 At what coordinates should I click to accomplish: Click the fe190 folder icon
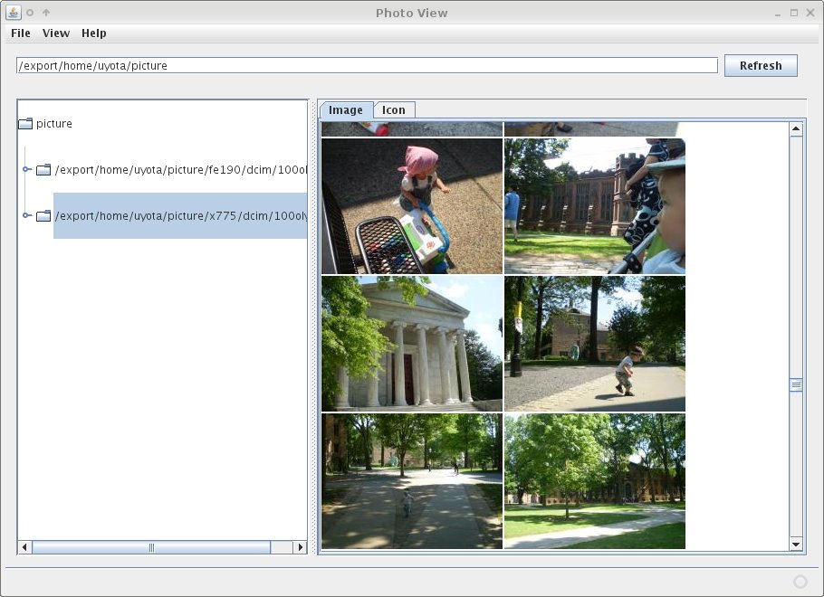[43, 169]
